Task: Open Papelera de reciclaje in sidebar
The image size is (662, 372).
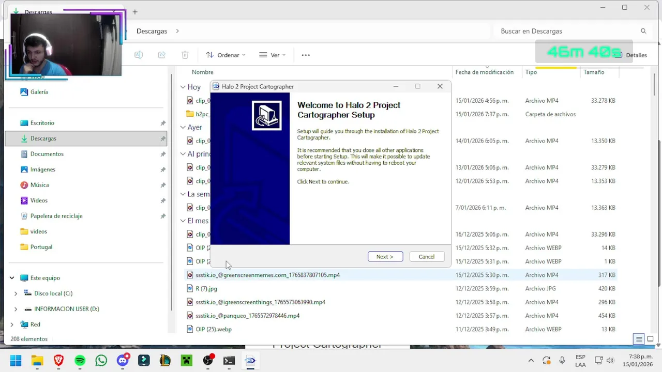Action: (56, 216)
